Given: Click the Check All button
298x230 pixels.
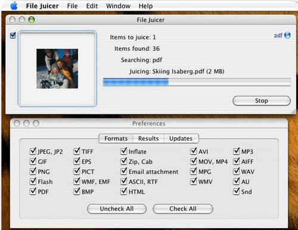Looking at the screenshot, I should pos(183,209).
